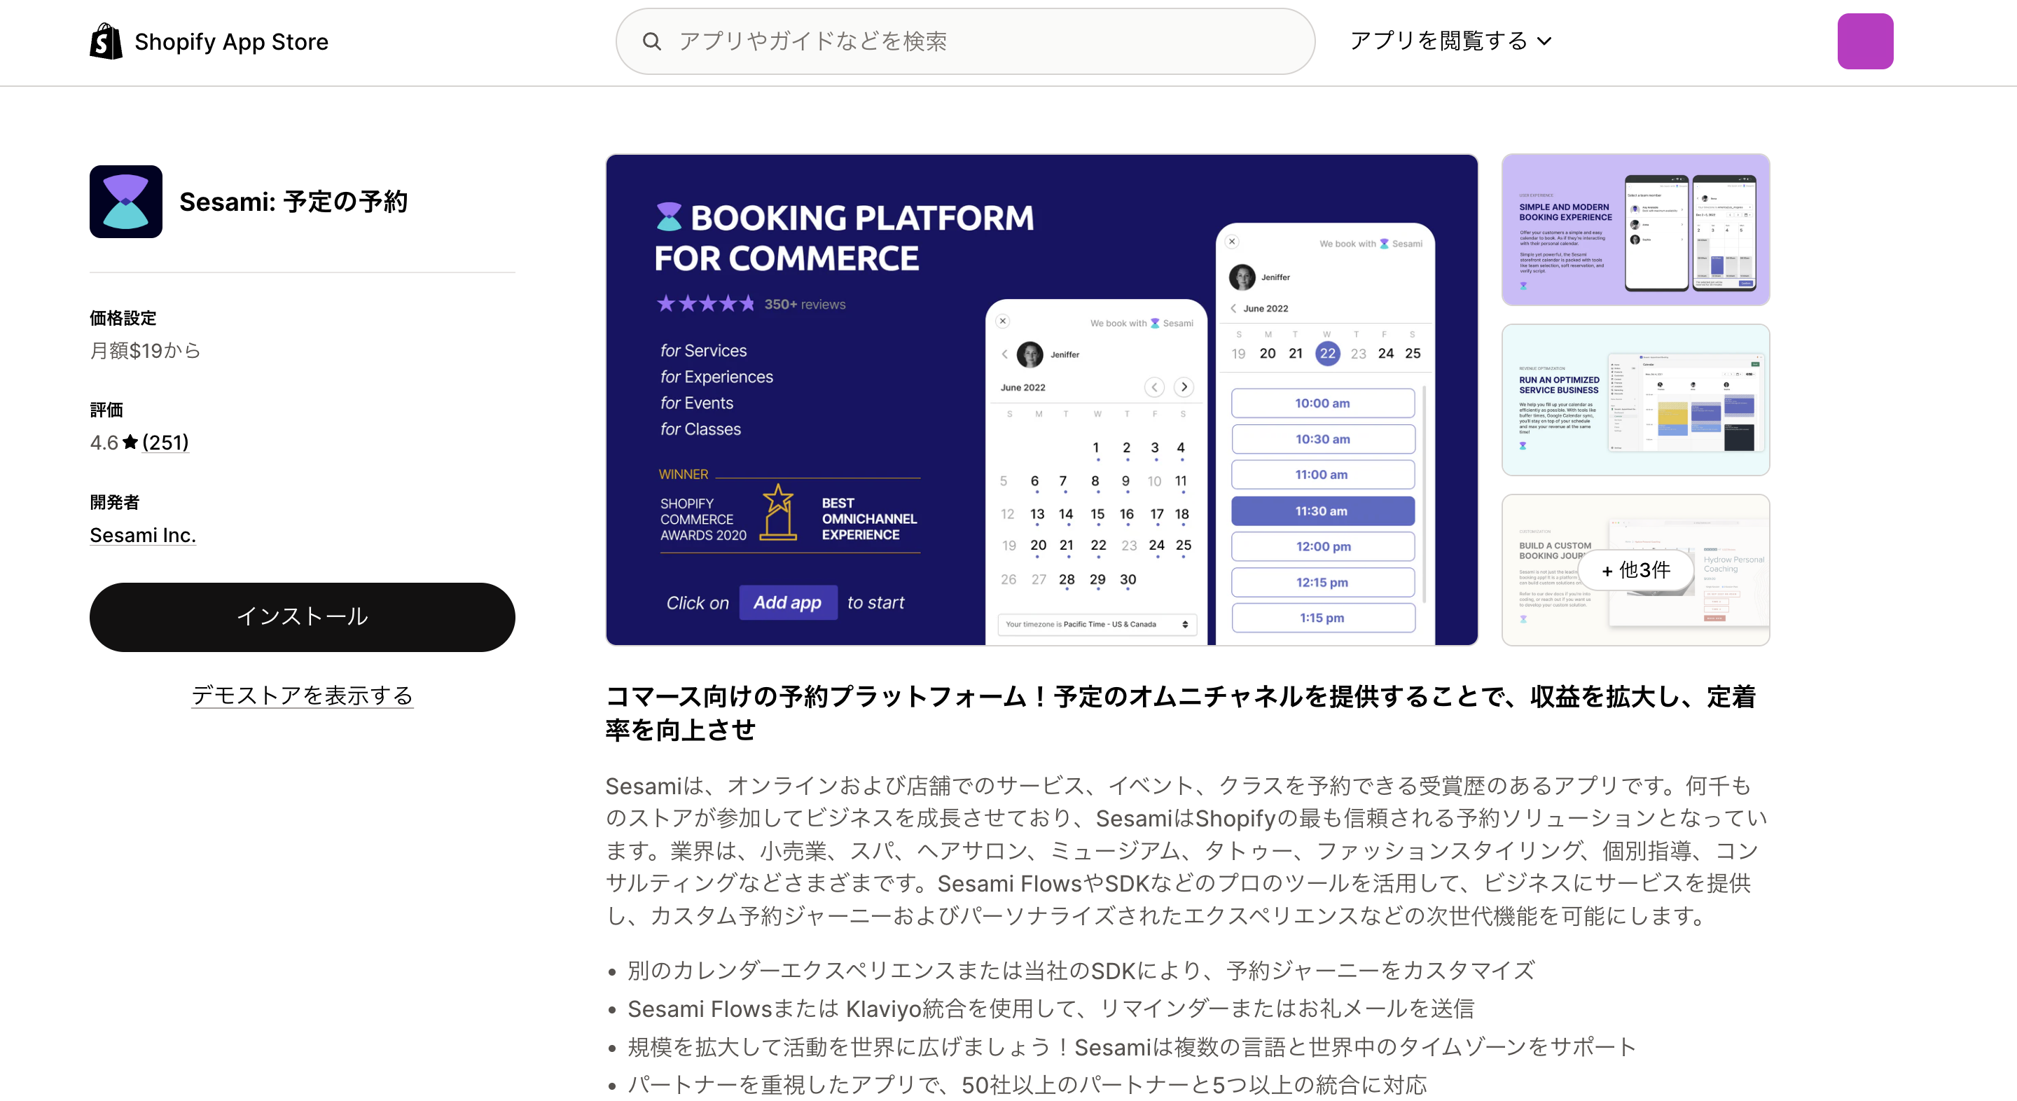Click the 開発者 label
The width and height of the screenshot is (2017, 1101).
114,502
